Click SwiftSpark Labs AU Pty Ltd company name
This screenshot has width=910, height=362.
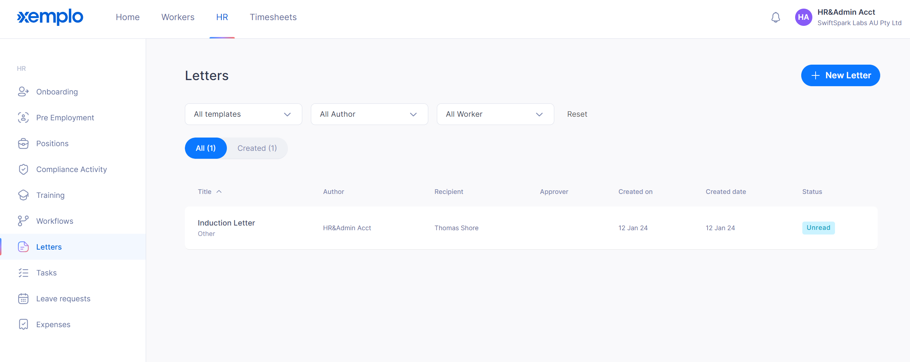click(859, 23)
